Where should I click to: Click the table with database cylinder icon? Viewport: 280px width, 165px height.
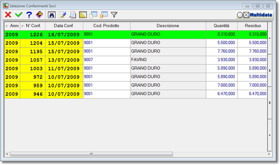point(104,15)
